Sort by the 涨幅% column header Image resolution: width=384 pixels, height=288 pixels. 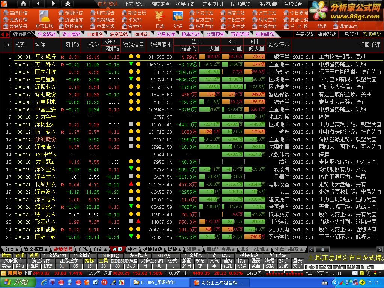pos(73,45)
